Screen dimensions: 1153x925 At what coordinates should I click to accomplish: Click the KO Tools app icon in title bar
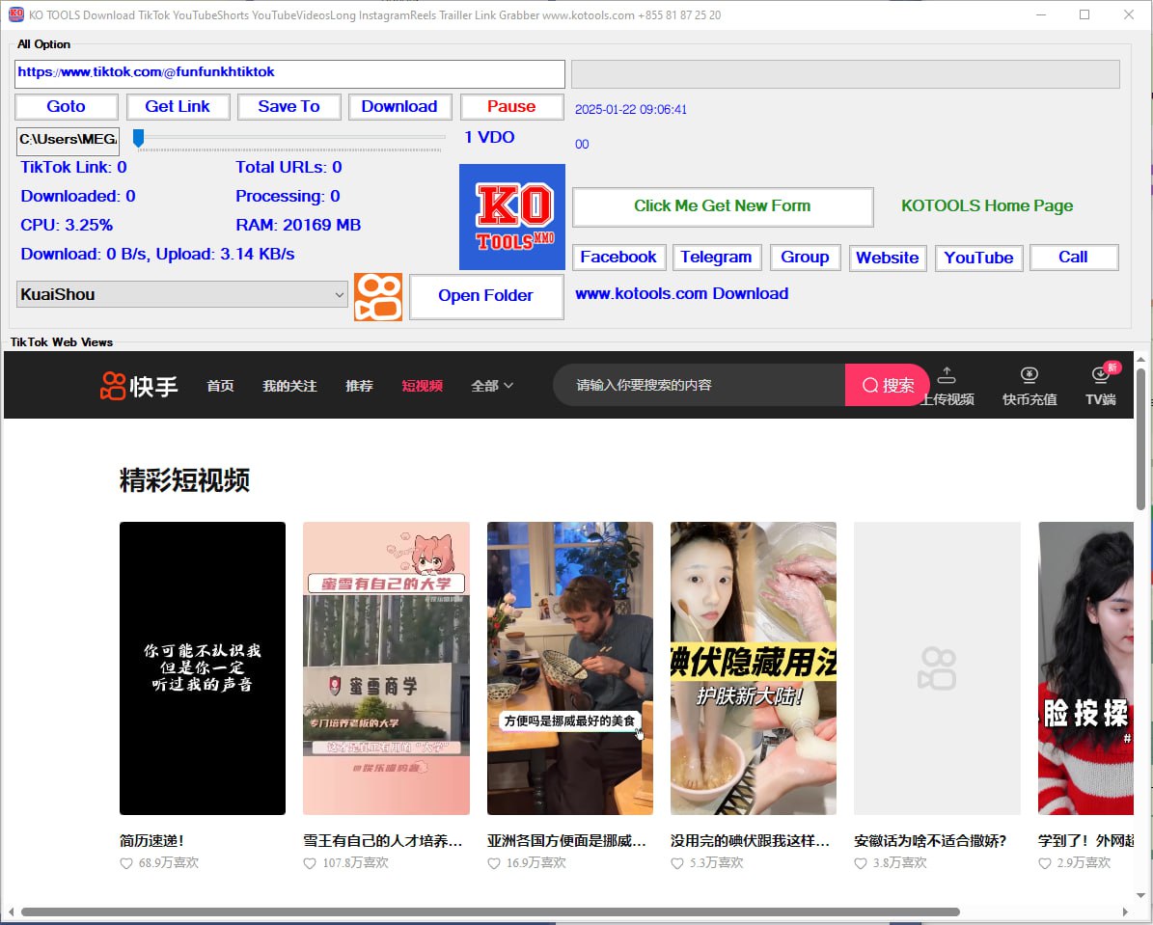pyautogui.click(x=15, y=14)
